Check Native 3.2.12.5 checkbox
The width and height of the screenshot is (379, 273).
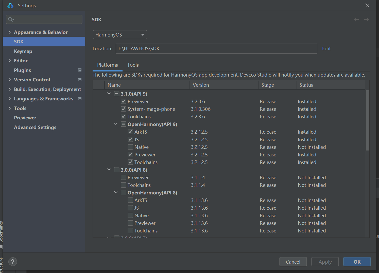click(130, 147)
